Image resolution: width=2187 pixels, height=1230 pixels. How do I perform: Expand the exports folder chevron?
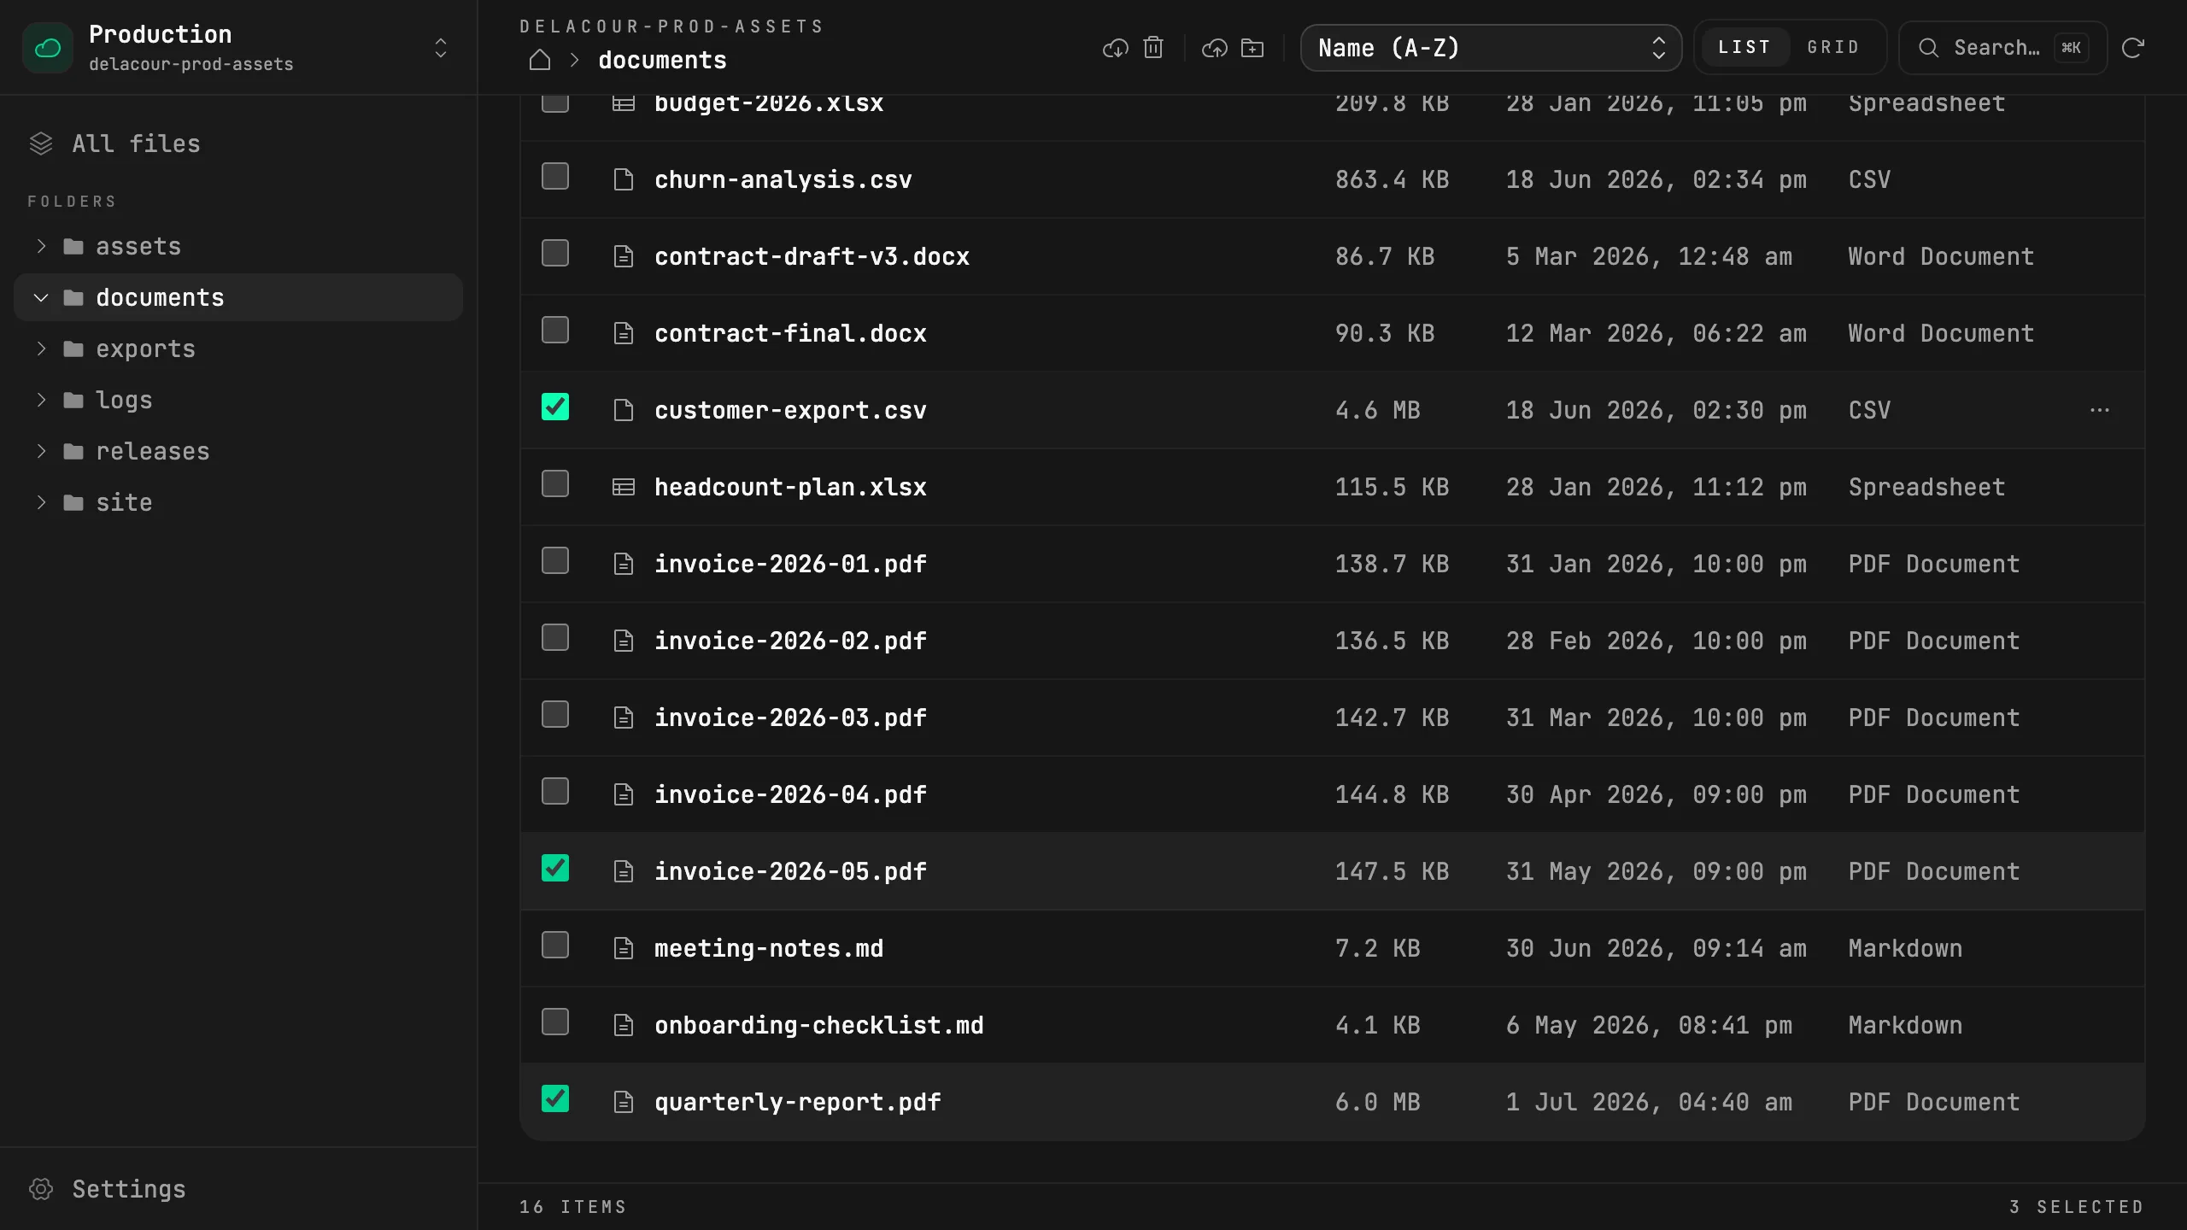(x=41, y=348)
